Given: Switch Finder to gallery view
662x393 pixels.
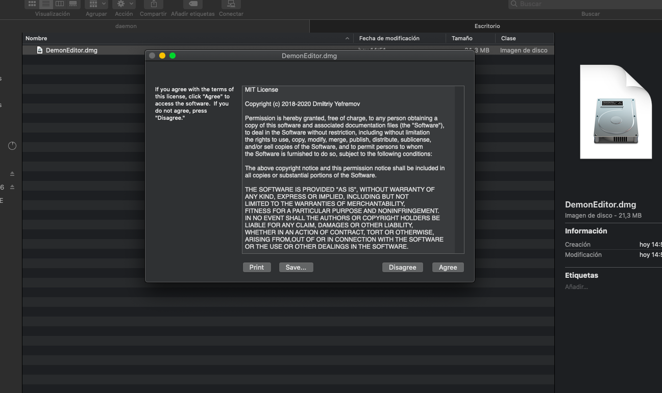Looking at the screenshot, I should [73, 4].
